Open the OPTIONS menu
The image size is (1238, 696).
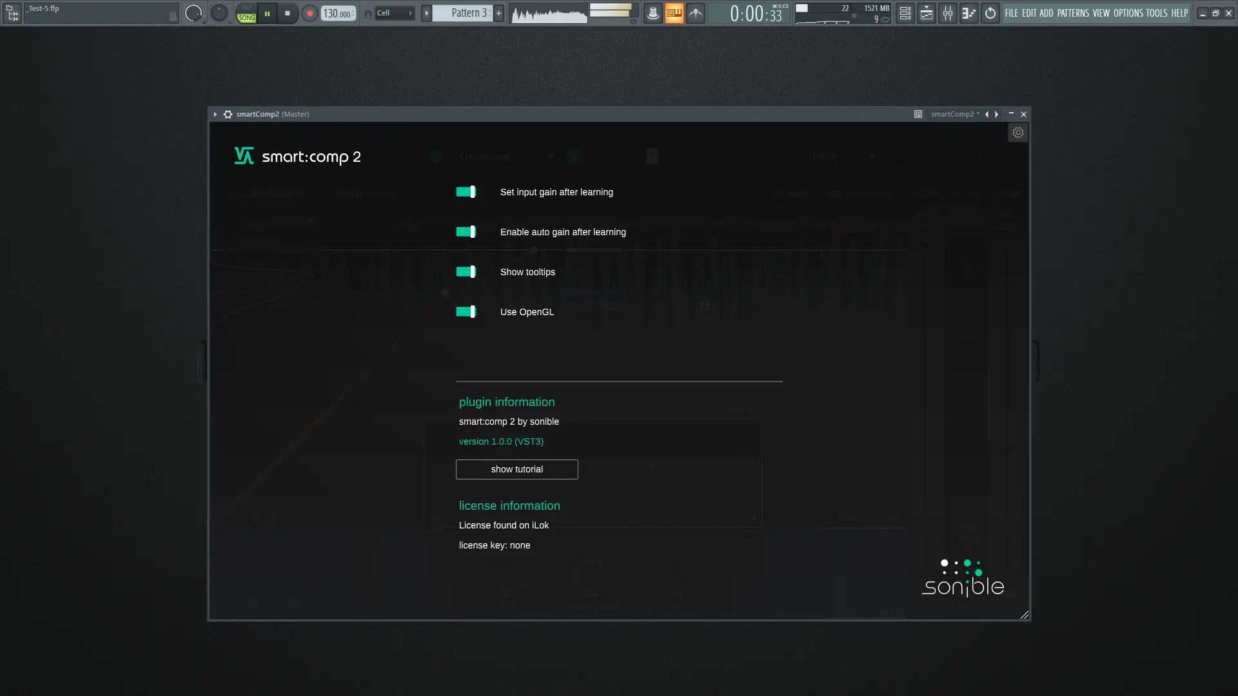coord(1128,13)
